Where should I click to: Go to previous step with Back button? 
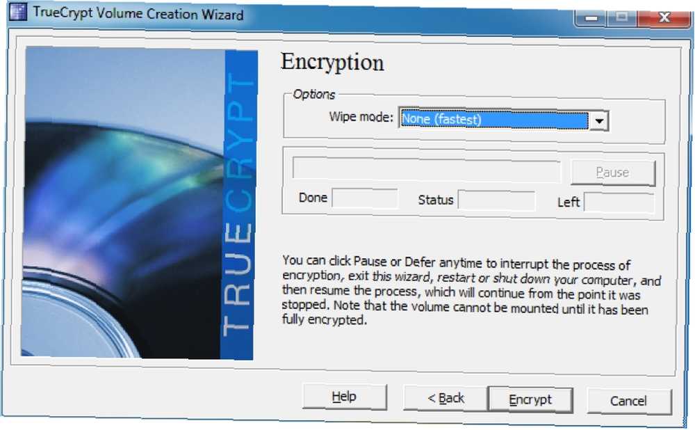[x=446, y=398]
